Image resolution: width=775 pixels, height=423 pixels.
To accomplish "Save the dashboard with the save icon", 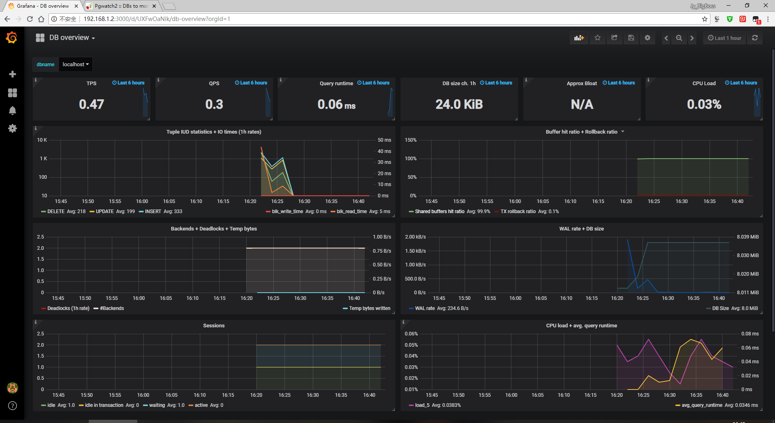I will pos(631,38).
